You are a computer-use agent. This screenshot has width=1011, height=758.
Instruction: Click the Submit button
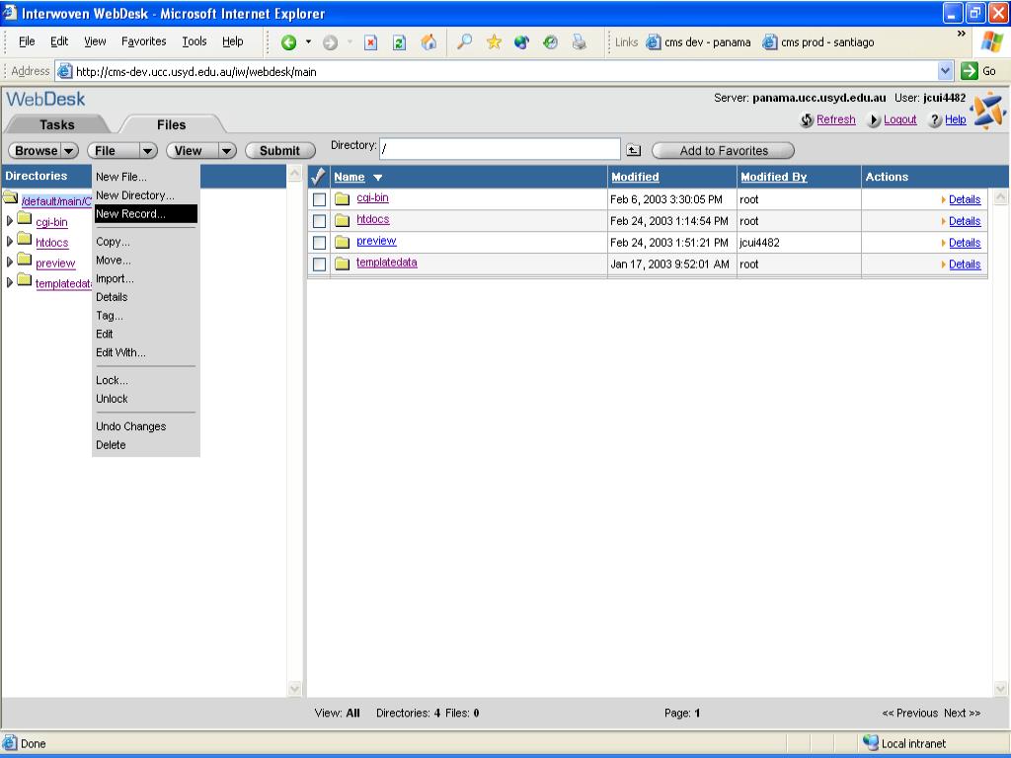(x=279, y=150)
